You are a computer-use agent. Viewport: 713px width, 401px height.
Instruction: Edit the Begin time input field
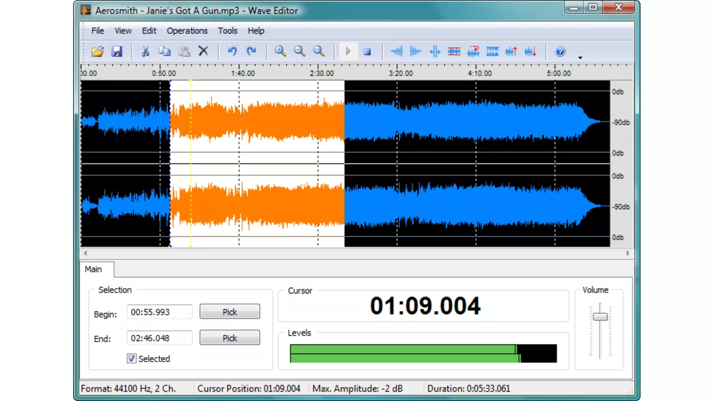(159, 311)
